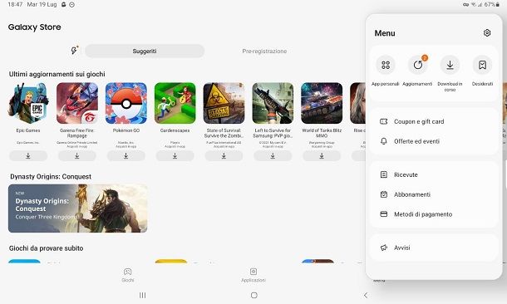507x304 pixels.
Task: Open Desiderati wishlist
Action: 482,71
